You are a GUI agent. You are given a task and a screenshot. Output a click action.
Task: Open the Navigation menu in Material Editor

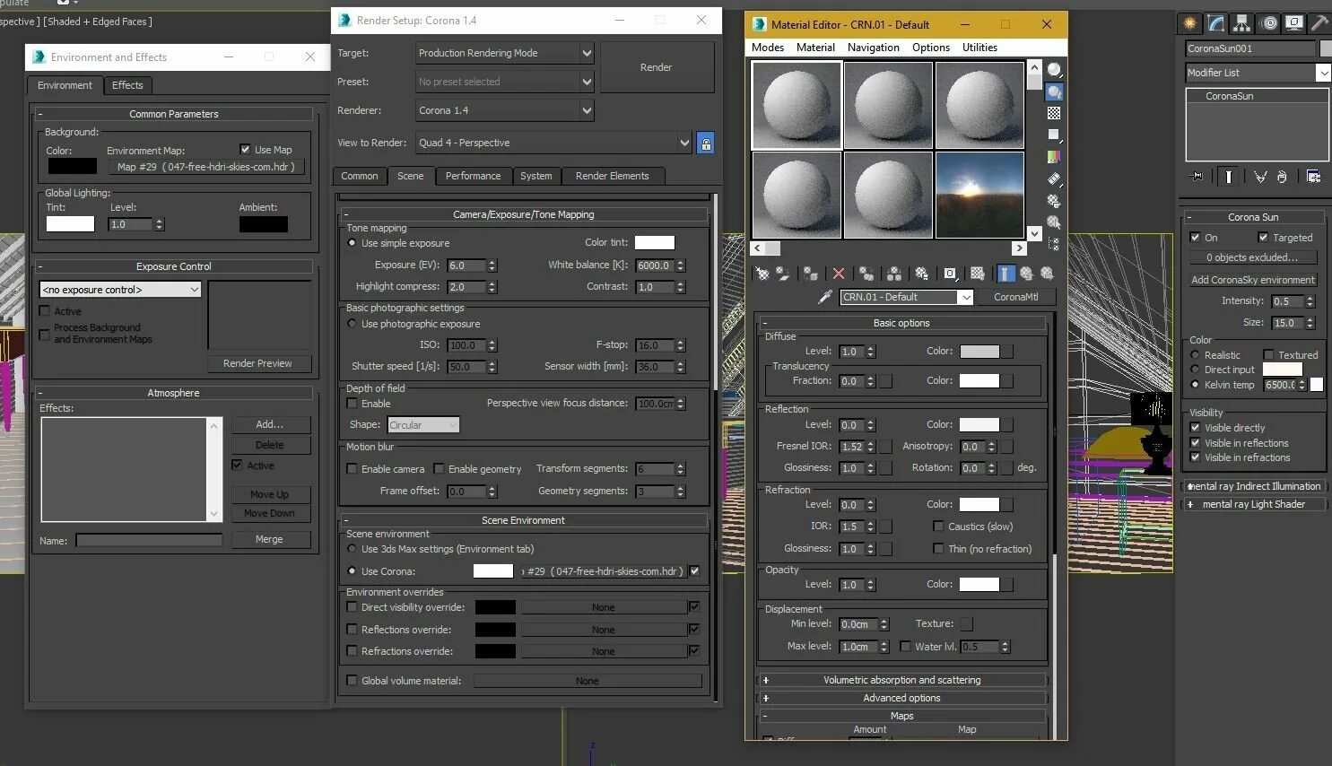[x=873, y=48]
